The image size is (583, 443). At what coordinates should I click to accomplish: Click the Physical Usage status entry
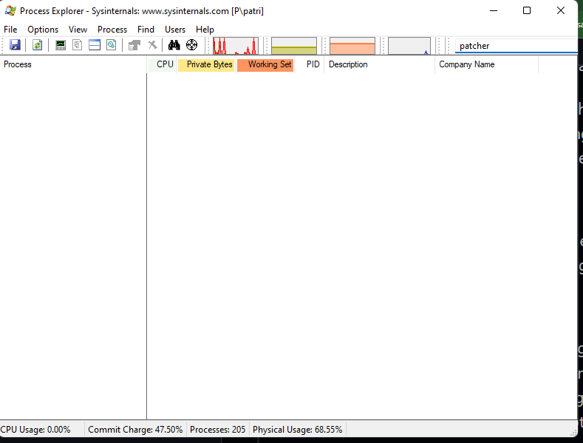pyautogui.click(x=298, y=430)
